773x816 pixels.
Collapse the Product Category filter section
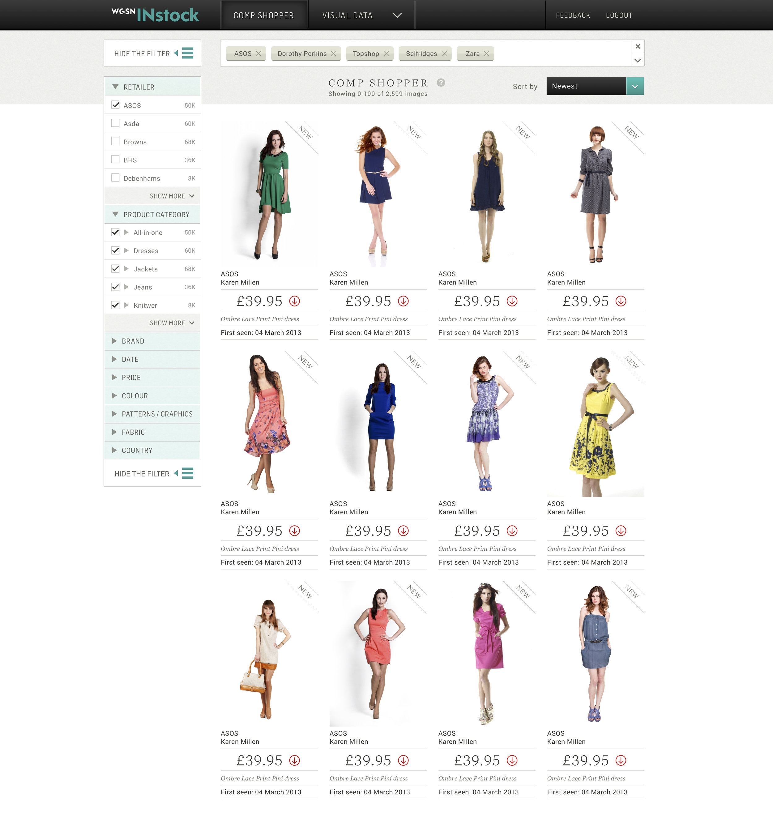click(x=152, y=214)
